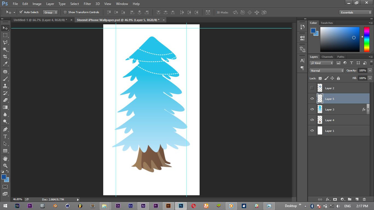Hide Layer 4 visibility eye

click(x=312, y=120)
